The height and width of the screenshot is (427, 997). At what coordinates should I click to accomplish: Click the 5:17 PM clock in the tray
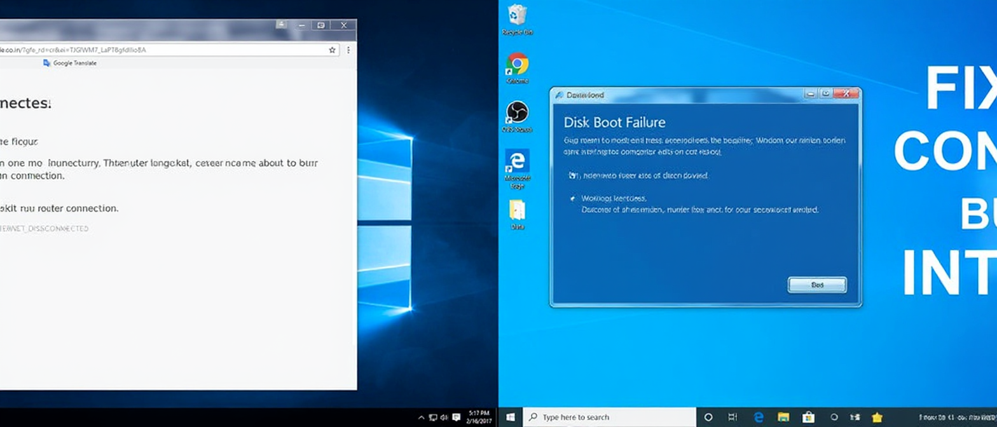(x=479, y=417)
